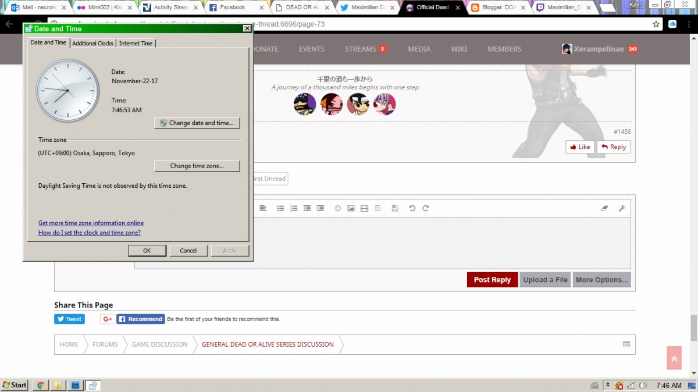698x392 pixels.
Task: Click the scroll to top arrow button
Action: pyautogui.click(x=674, y=358)
